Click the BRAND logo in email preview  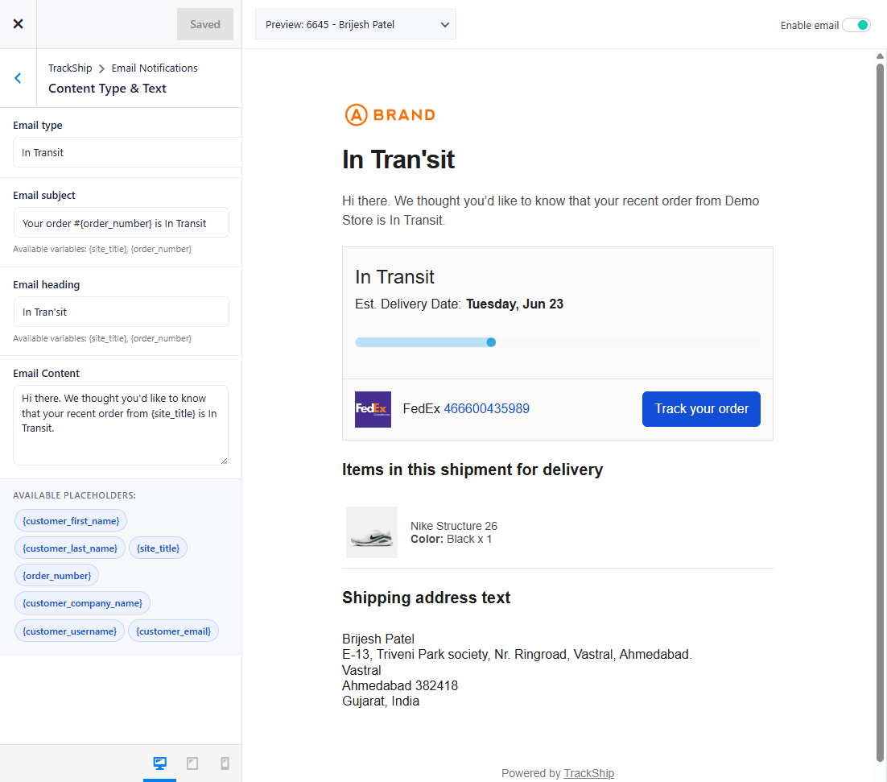coord(390,115)
